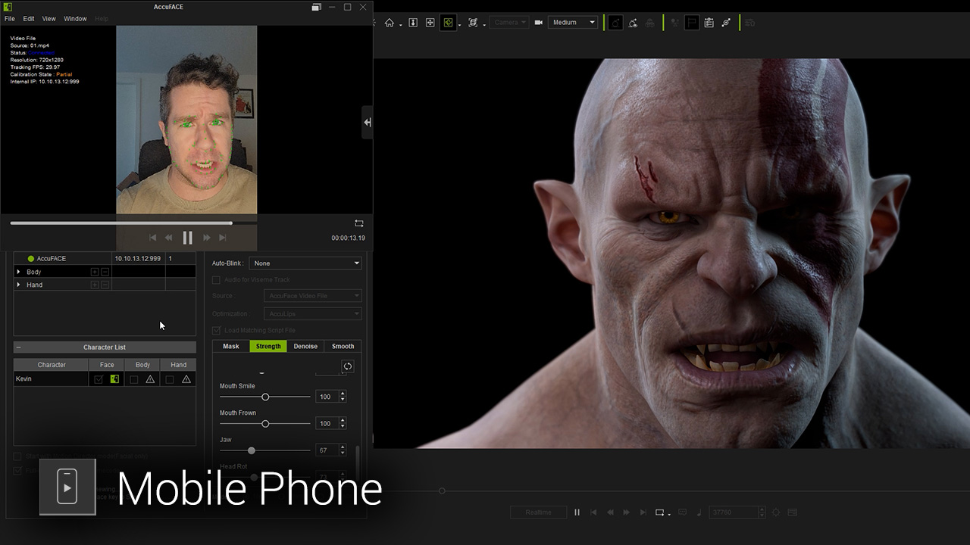The image size is (970, 545).
Task: Click the Mouth Smile slider handle
Action: 265,397
